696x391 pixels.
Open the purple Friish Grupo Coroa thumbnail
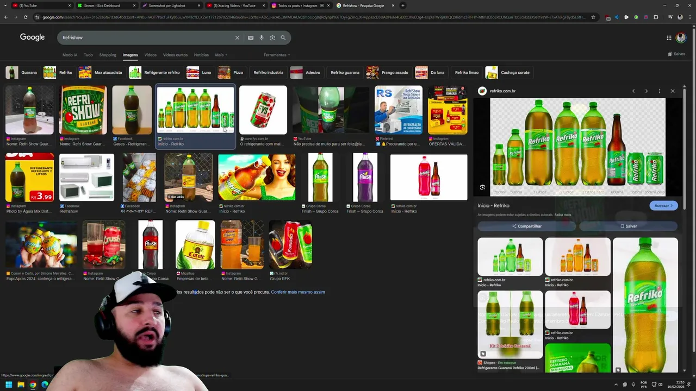(365, 178)
